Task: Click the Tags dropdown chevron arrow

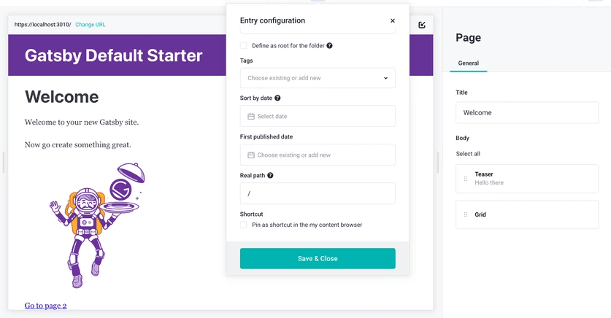Action: coord(385,78)
